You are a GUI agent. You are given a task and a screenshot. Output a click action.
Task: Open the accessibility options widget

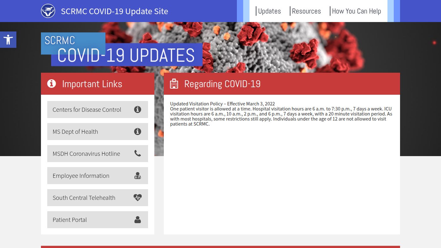[8, 40]
